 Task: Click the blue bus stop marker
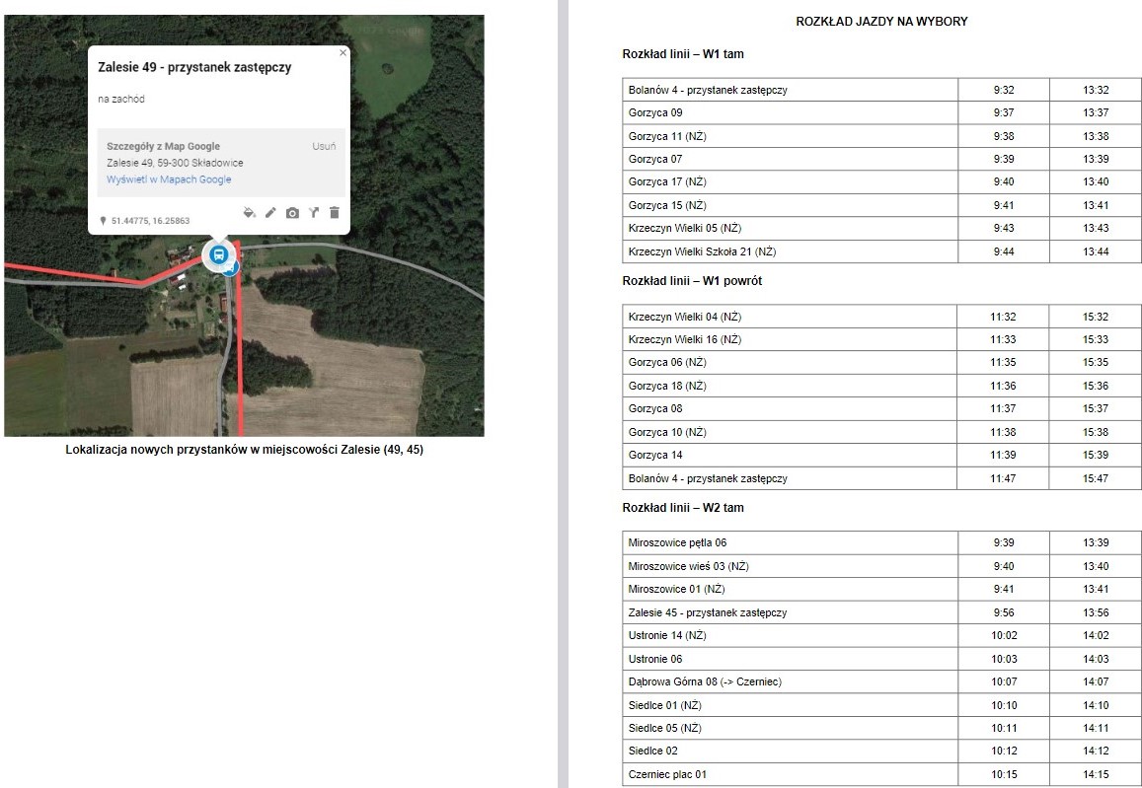[218, 255]
